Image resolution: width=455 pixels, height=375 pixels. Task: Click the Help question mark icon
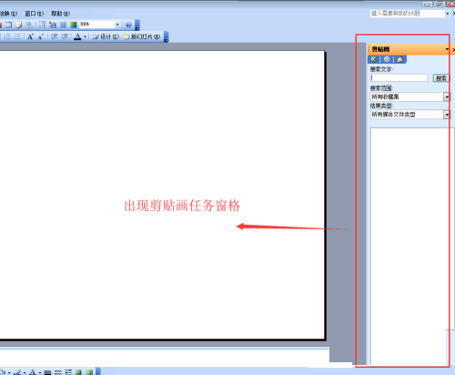tap(128, 25)
